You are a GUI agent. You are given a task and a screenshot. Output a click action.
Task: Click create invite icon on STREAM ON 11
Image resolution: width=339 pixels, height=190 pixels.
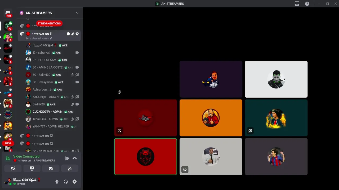coord(73,34)
